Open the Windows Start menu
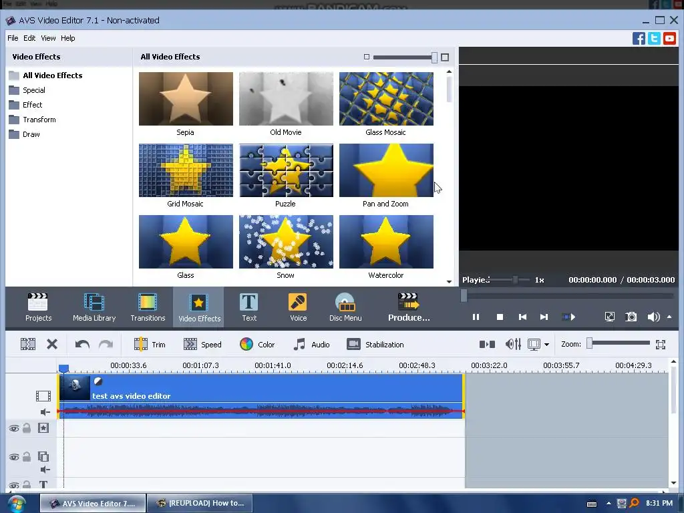This screenshot has height=513, width=684. tap(17, 504)
